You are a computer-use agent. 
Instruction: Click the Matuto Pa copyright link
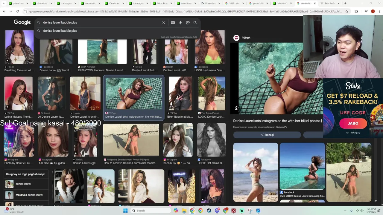pos(282,127)
